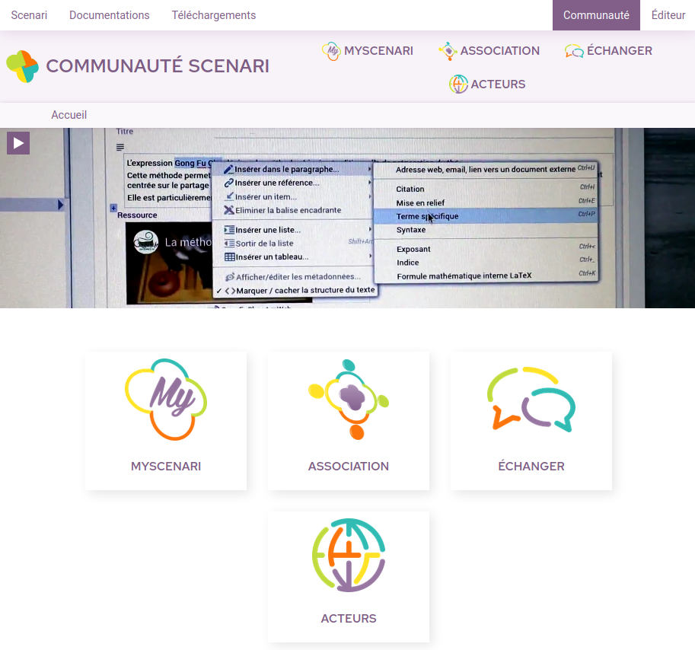Click the Accueil breadcrumb link

(69, 115)
